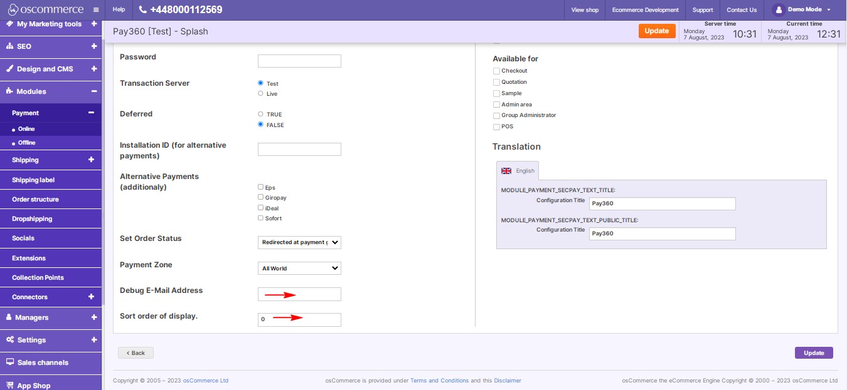Click the orange Update button
847x390 pixels.
coord(657,31)
